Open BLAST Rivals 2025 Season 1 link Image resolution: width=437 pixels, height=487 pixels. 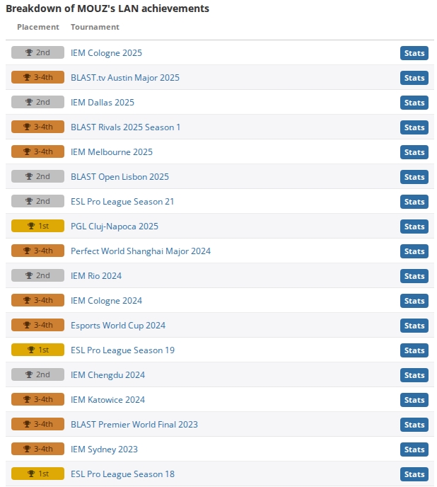coord(125,127)
